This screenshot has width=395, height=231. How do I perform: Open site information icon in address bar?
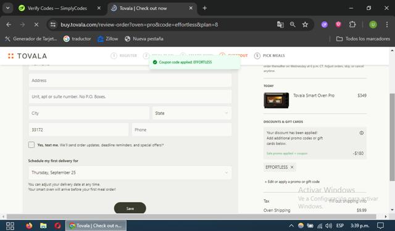(53, 25)
